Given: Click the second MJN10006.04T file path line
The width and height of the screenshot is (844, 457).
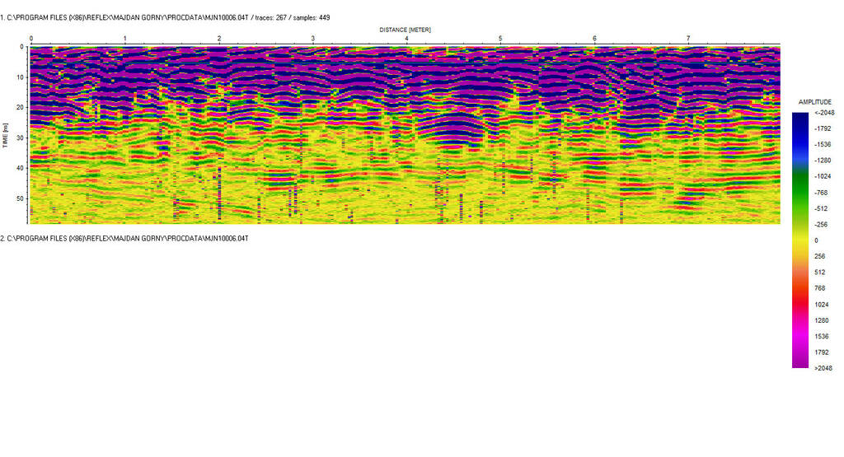Looking at the screenshot, I should [124, 238].
